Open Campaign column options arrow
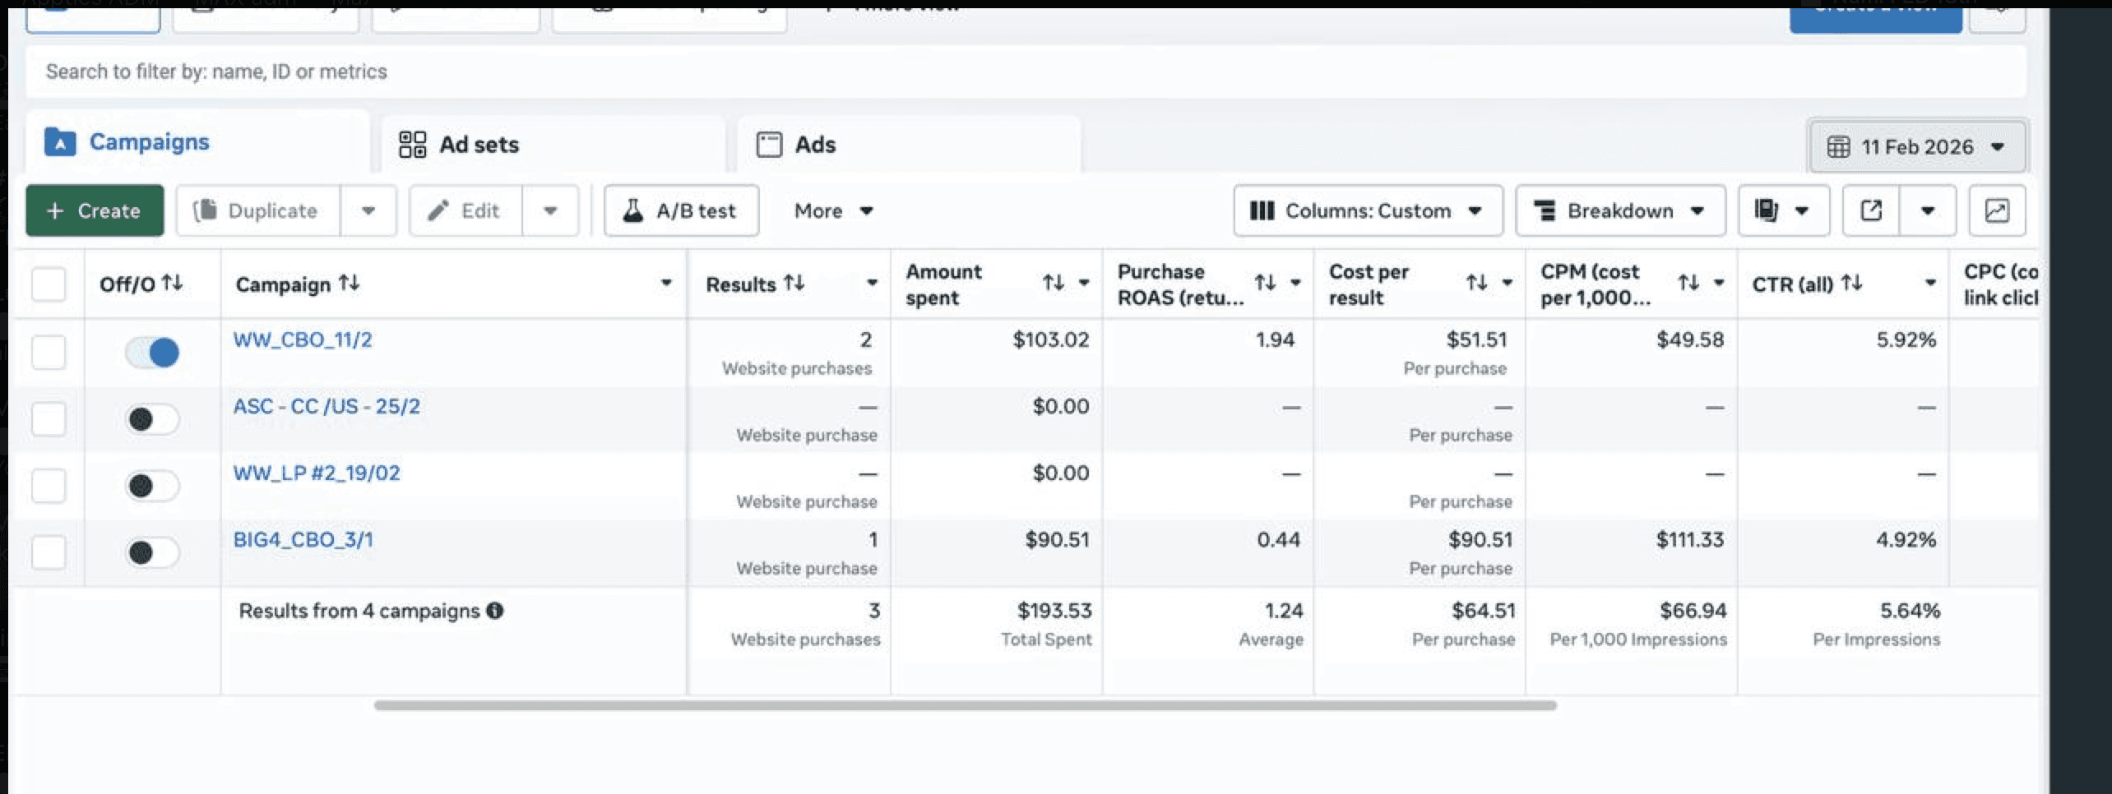 tap(666, 283)
